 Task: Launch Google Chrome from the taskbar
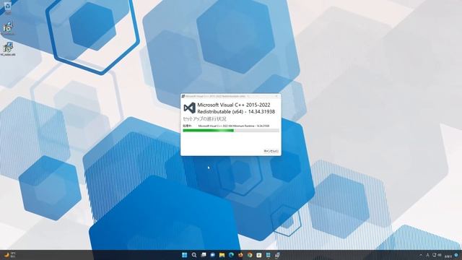250,255
